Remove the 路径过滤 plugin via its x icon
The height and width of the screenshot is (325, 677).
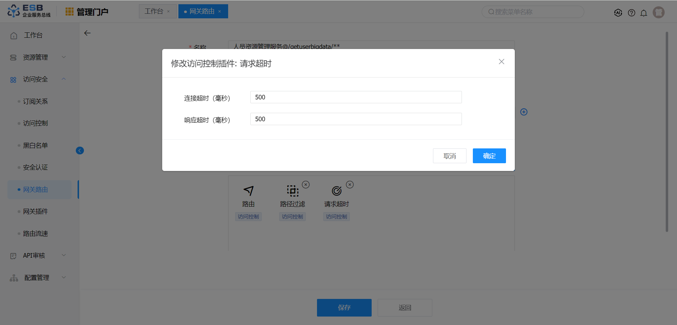click(x=306, y=184)
